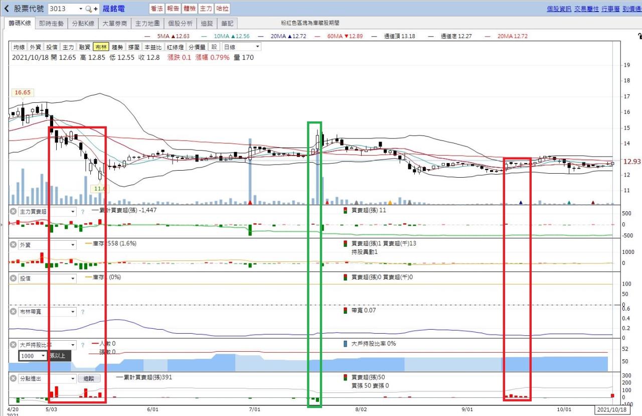Click the 2021/10/18 date label on time axis

(x=612, y=410)
